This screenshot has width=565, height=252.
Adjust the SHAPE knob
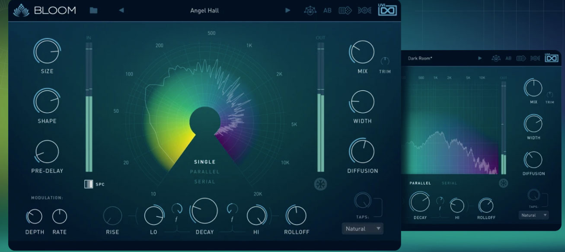click(47, 101)
